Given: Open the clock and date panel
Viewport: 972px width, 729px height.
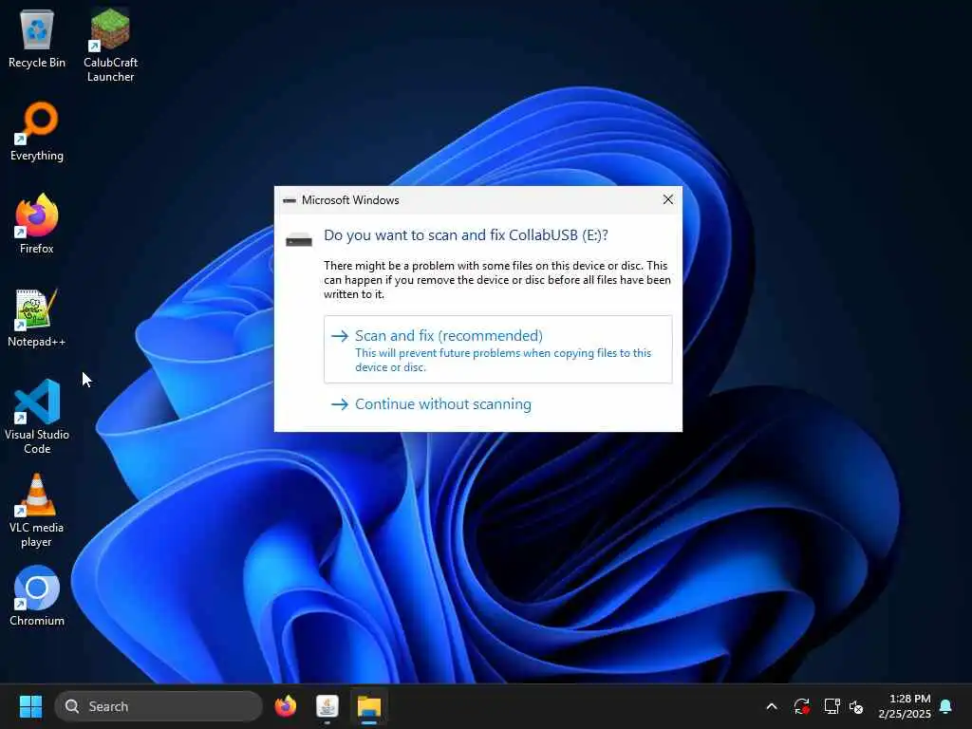Looking at the screenshot, I should [905, 706].
